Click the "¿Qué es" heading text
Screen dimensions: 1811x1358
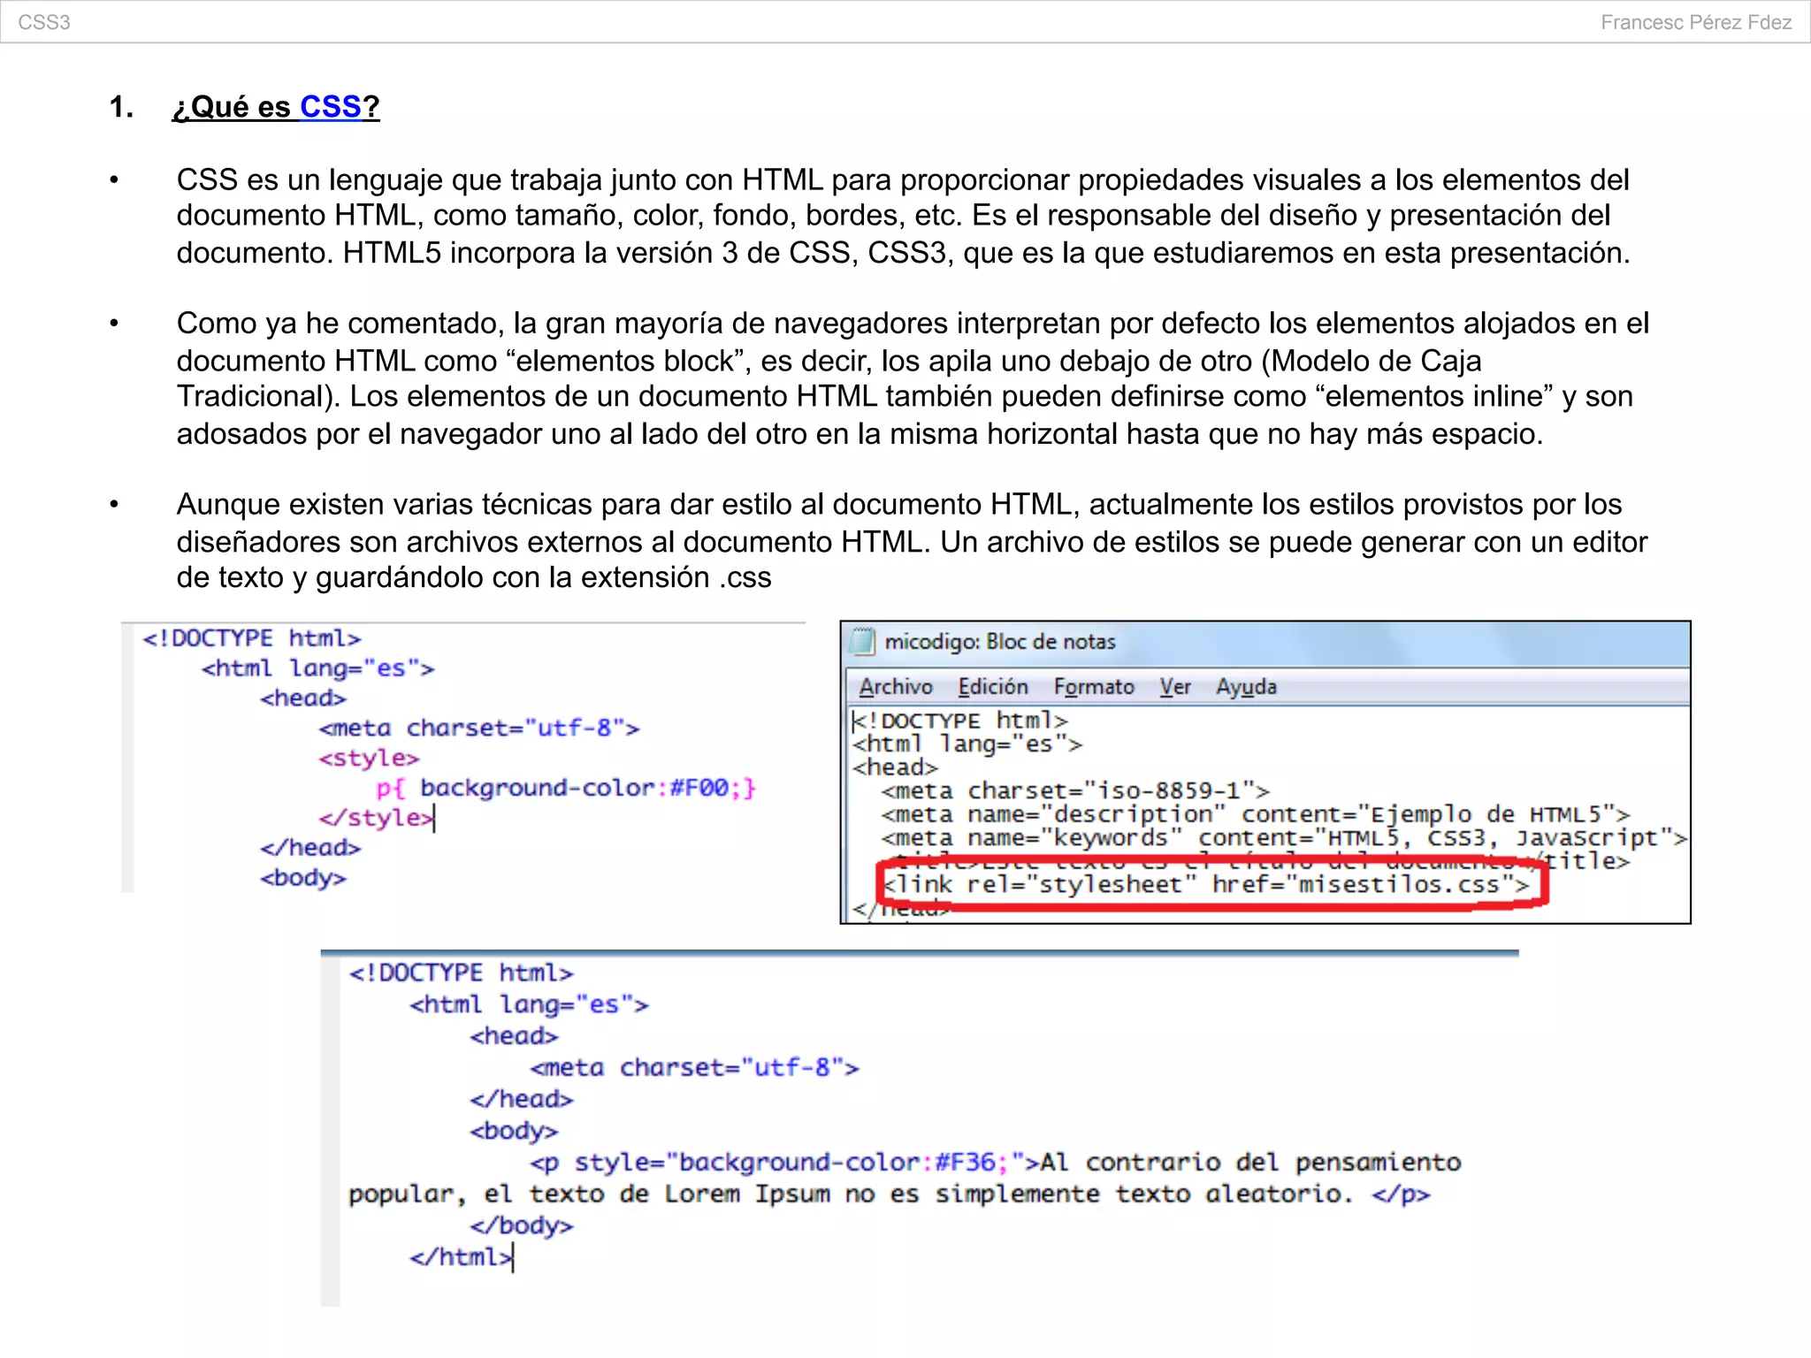(x=232, y=107)
